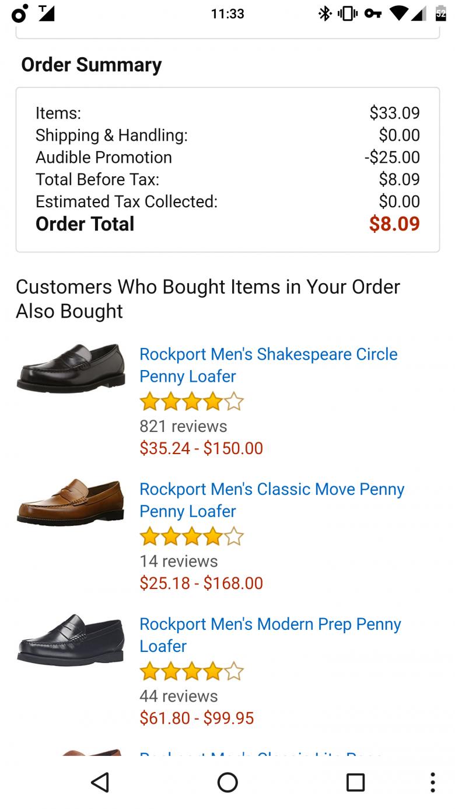The height and width of the screenshot is (809, 455).
Task: Tap the Bluetooth status bar icon
Action: pos(325,13)
